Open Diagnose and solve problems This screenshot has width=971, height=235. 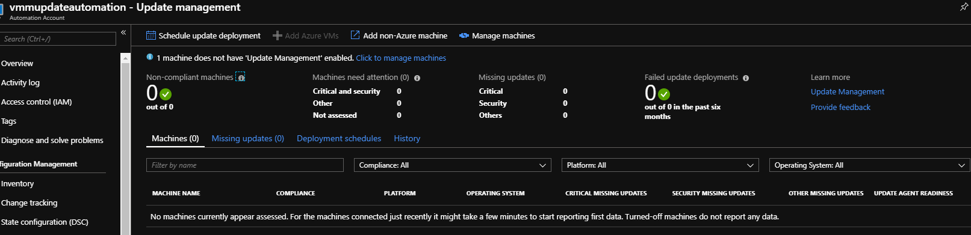point(52,140)
